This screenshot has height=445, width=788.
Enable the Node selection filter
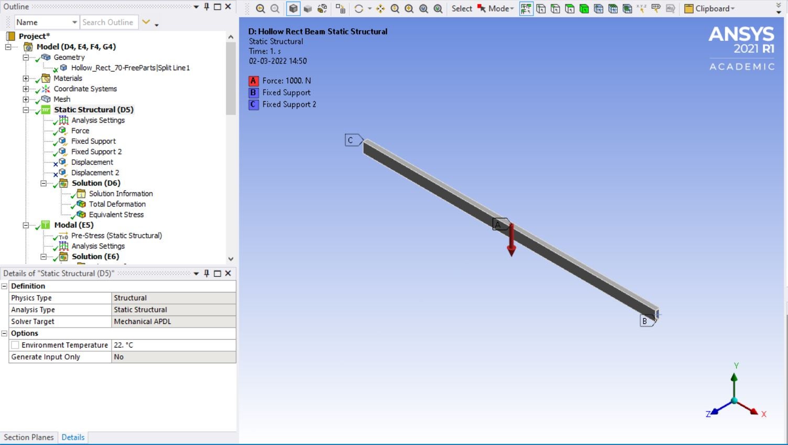[598, 8]
